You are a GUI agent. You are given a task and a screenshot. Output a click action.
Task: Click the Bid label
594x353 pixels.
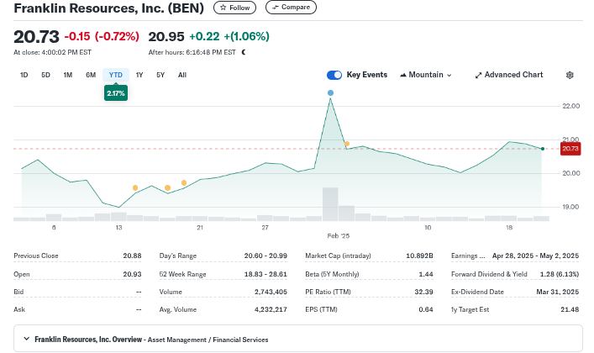[18, 292]
